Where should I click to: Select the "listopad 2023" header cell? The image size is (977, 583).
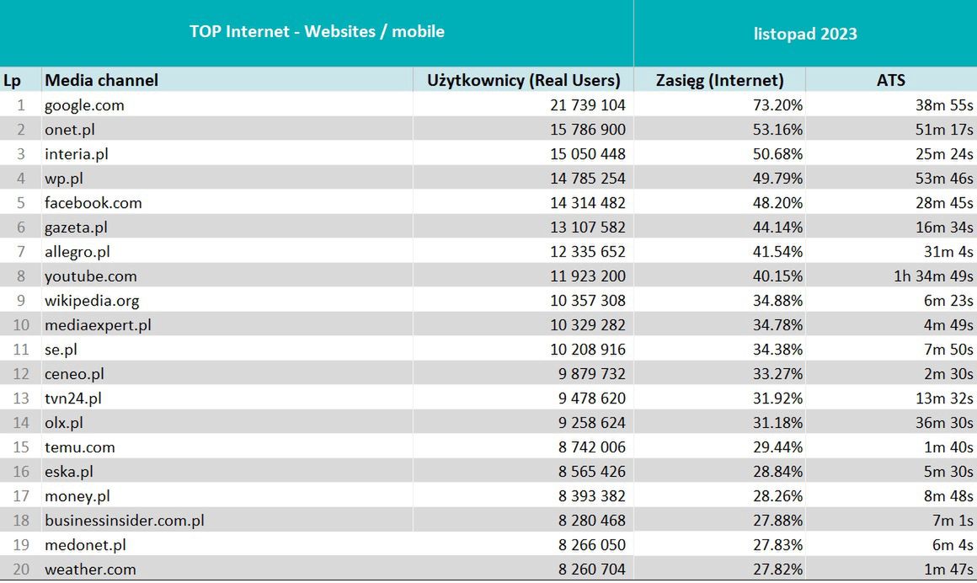(x=805, y=34)
